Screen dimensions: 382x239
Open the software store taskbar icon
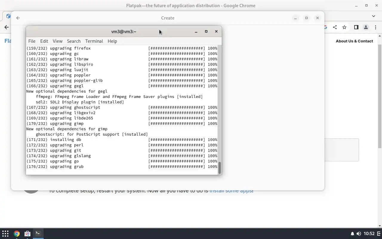pyautogui.click(x=27, y=234)
